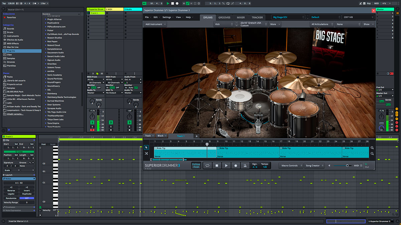Open the No Output MIDI To dropdown
Viewport: 401px width, 225px height.
click(x=114, y=93)
